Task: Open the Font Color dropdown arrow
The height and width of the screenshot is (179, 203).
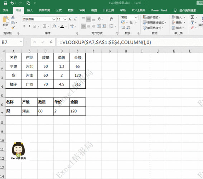Action: coord(66,26)
